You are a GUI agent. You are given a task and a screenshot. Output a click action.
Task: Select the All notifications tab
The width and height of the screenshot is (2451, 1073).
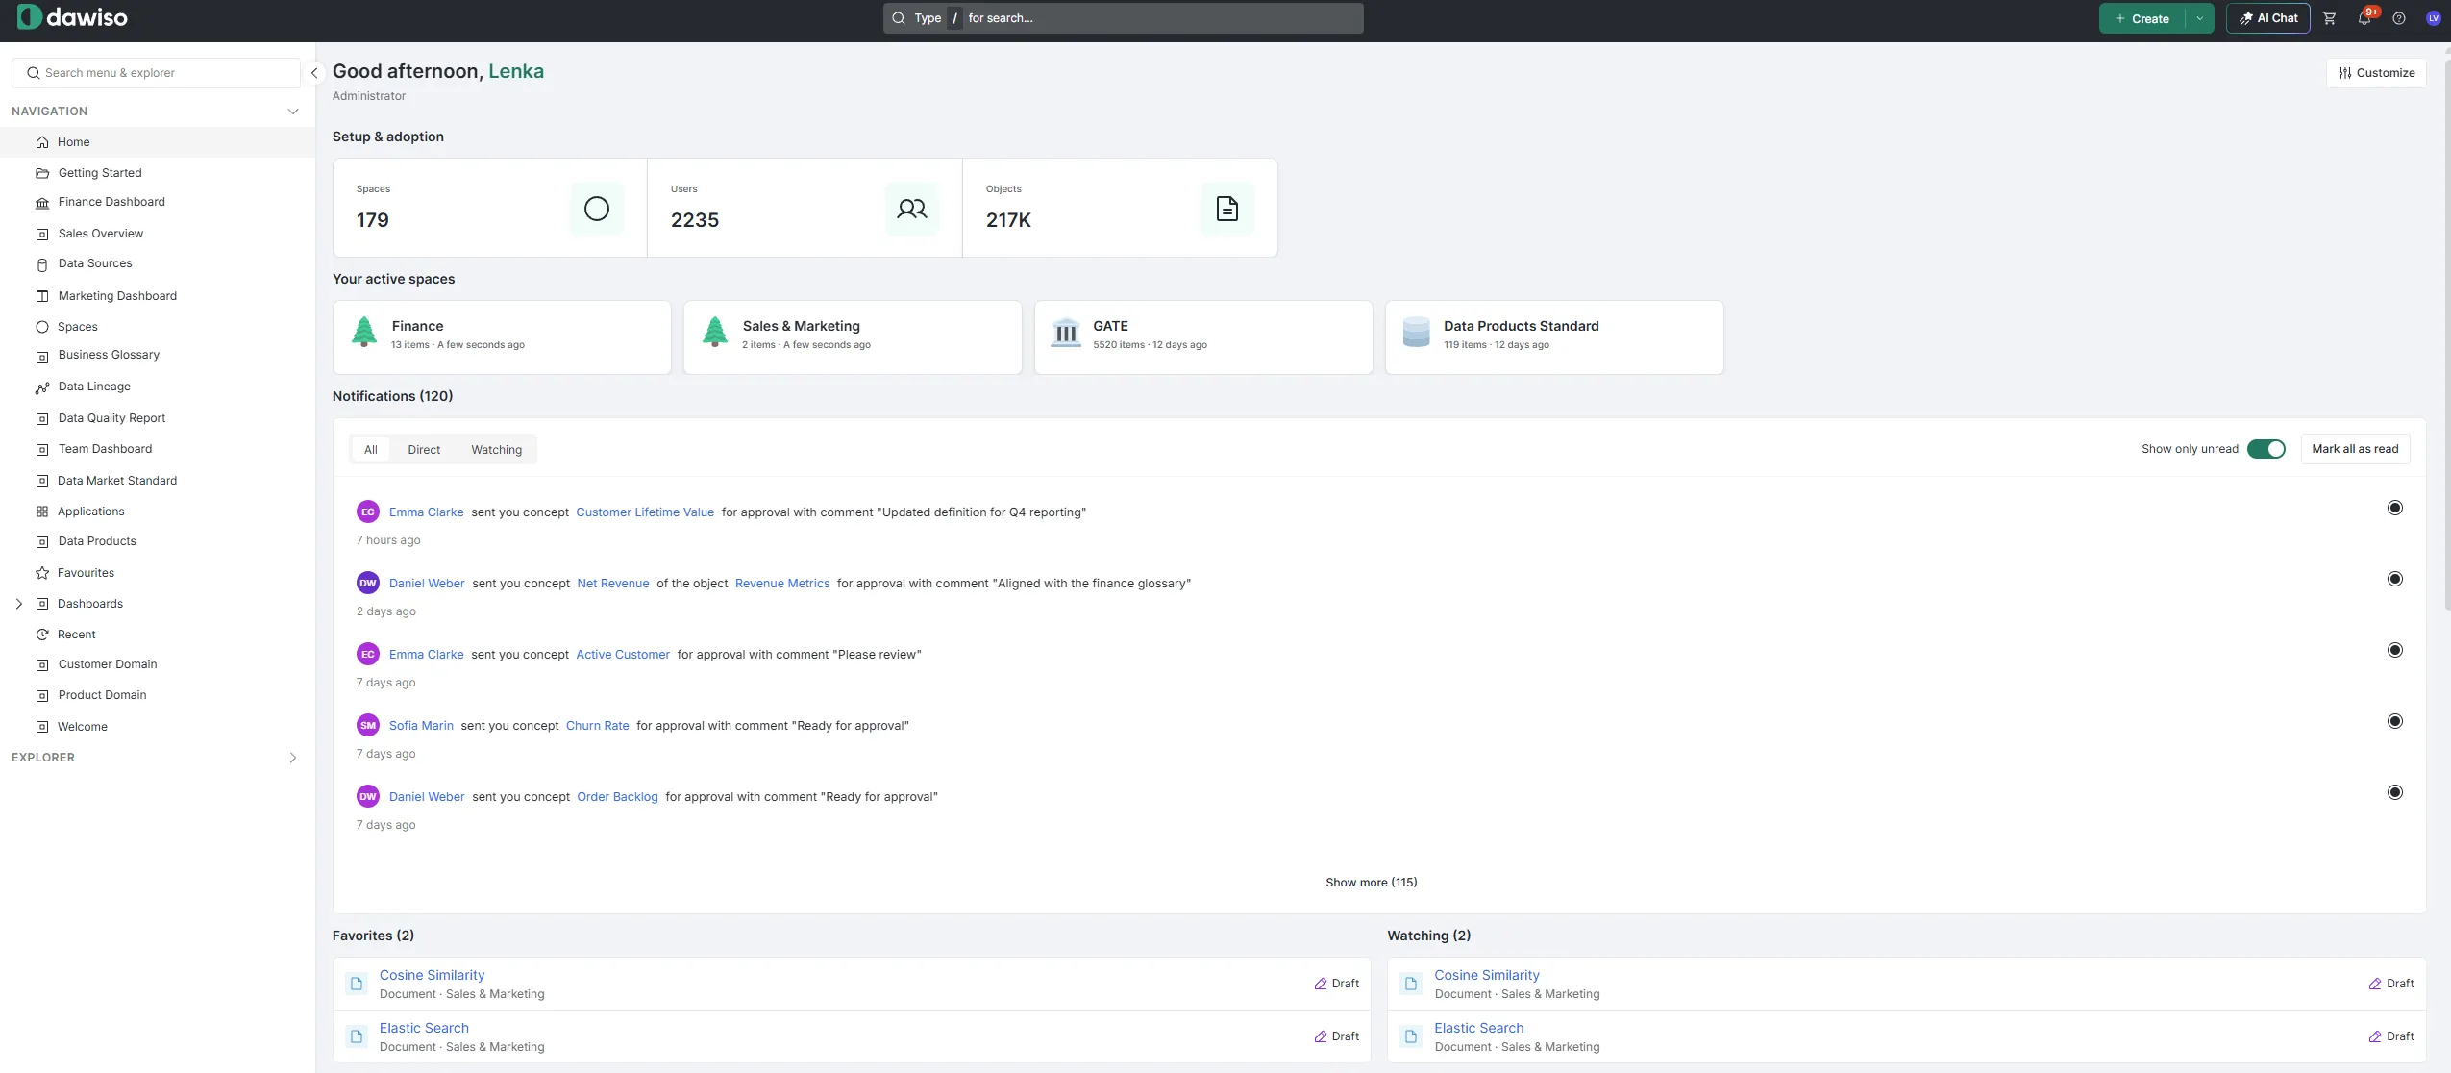[x=371, y=450]
